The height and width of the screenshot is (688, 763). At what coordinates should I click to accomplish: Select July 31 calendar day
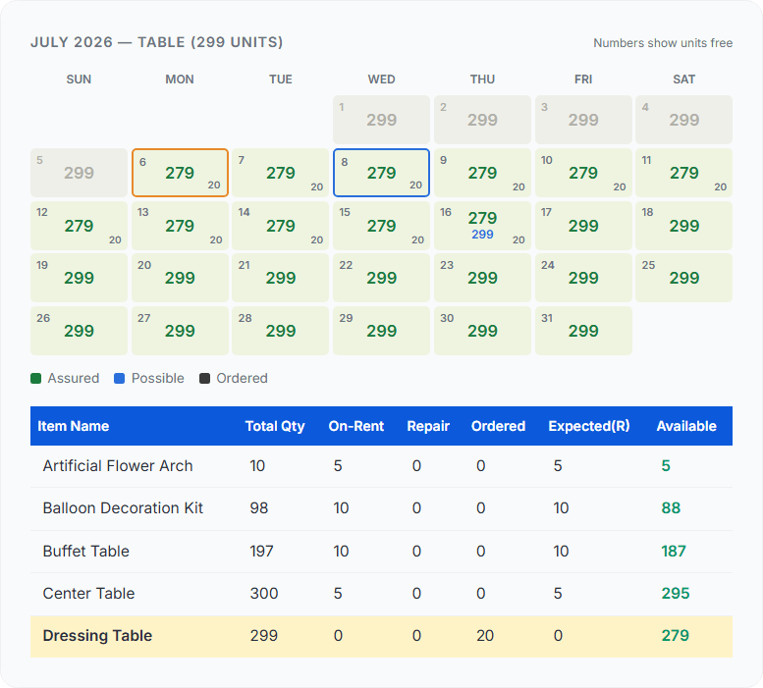[583, 331]
